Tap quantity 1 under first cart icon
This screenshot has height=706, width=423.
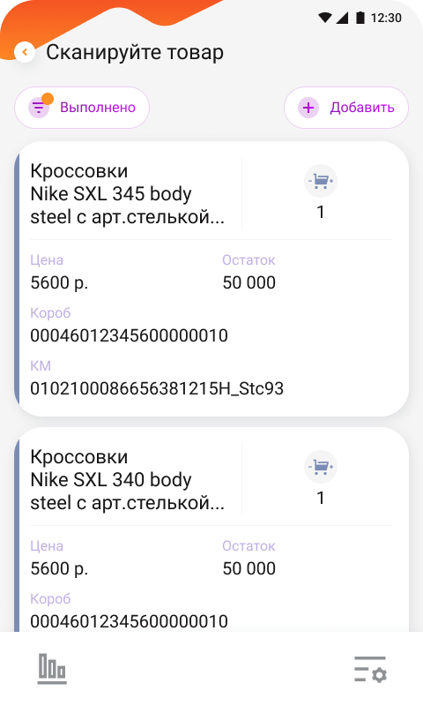tap(321, 212)
